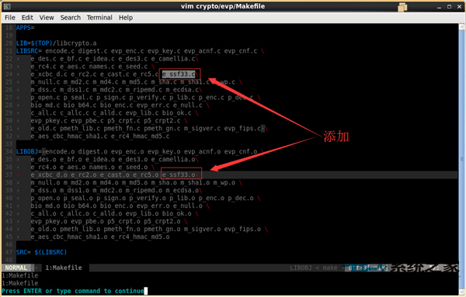Maximize the vim terminal window
Image resolution: width=466 pixels, height=297 pixels.
450,6
